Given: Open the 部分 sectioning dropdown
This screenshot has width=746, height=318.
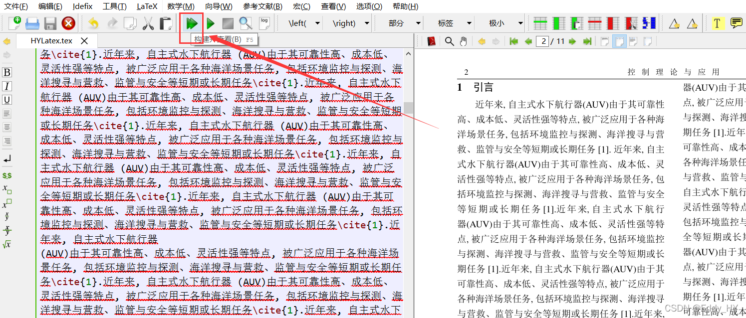Looking at the screenshot, I should [418, 23].
